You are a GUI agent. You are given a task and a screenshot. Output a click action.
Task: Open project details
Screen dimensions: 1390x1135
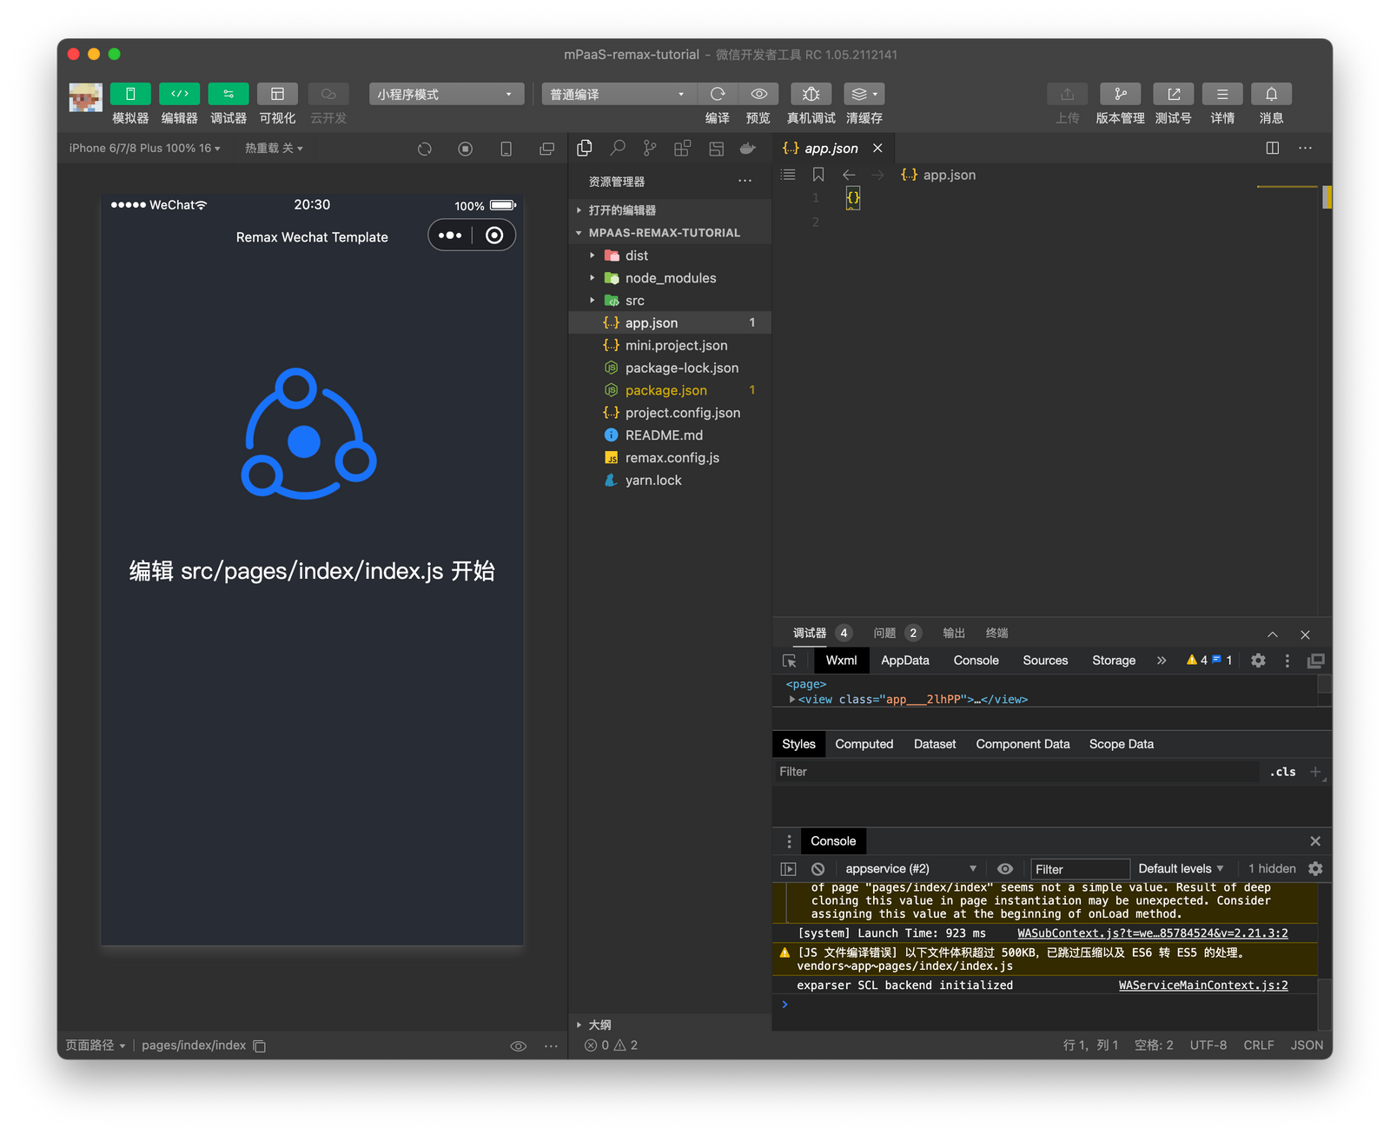[1222, 94]
